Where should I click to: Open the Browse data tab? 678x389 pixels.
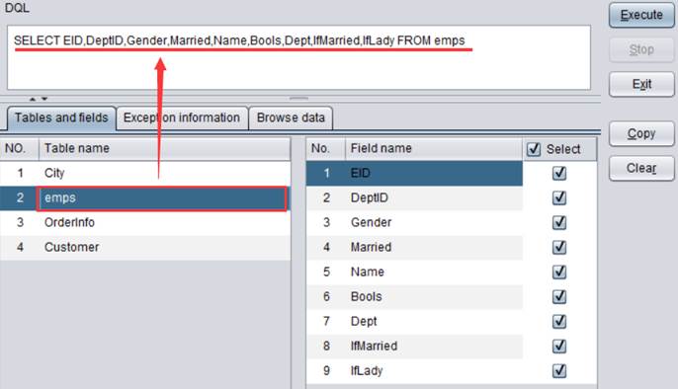pos(291,117)
